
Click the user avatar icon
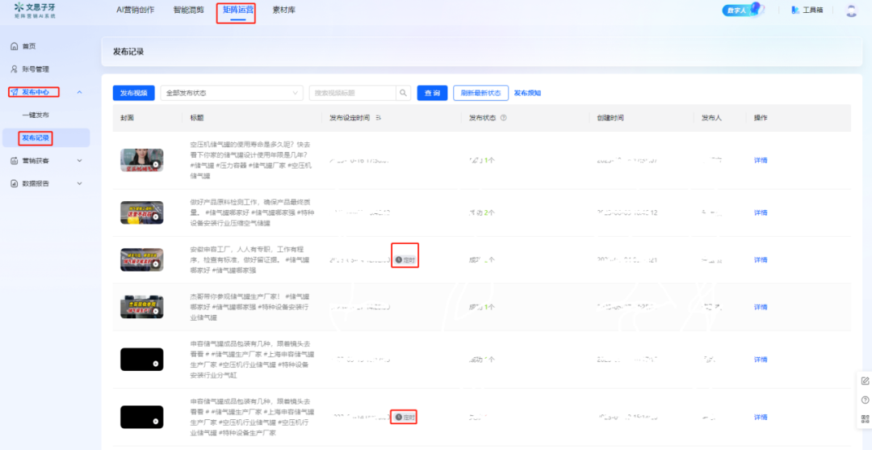point(851,10)
